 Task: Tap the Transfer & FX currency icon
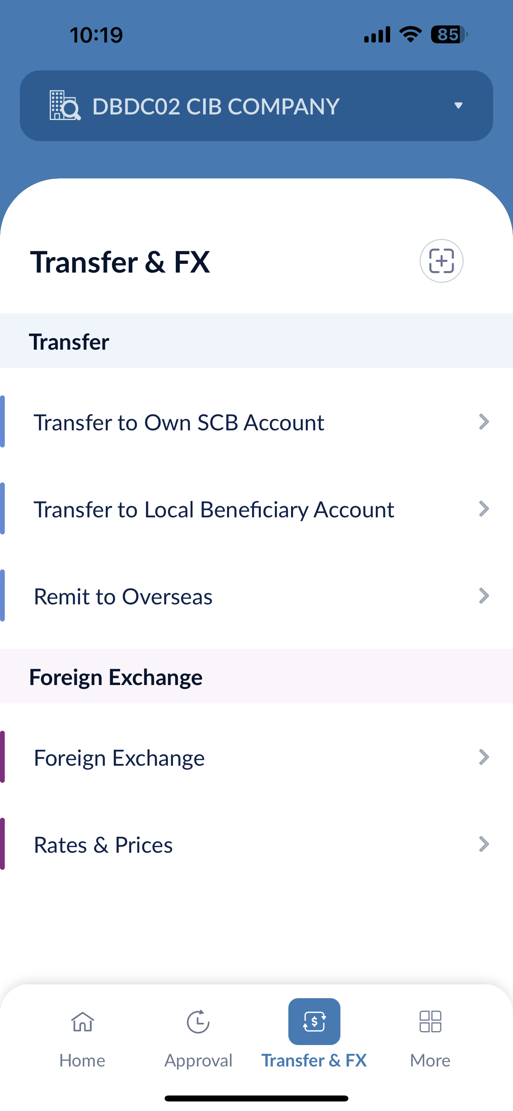point(314,1021)
